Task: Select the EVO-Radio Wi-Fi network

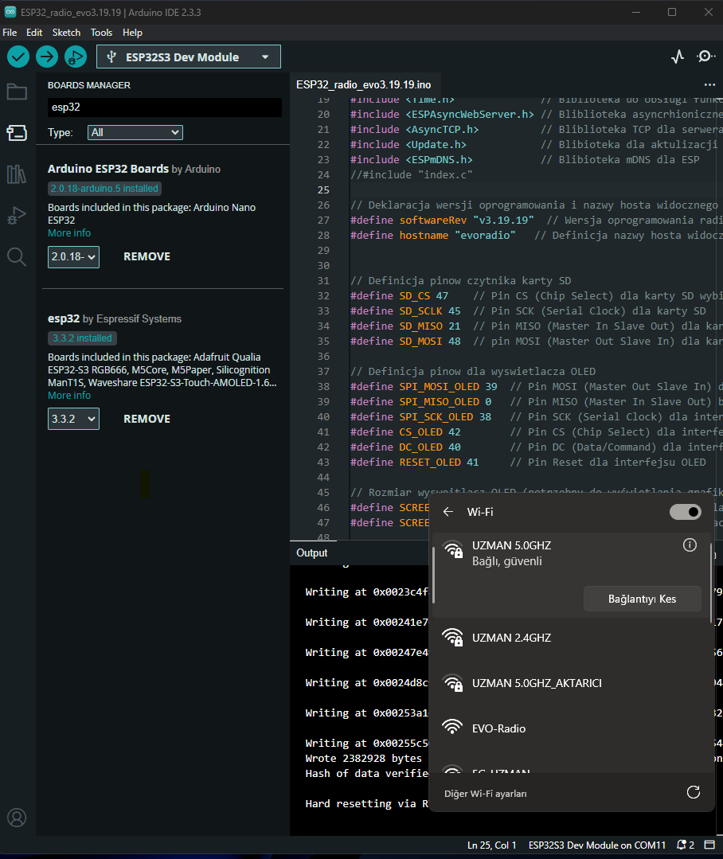Action: [498, 728]
